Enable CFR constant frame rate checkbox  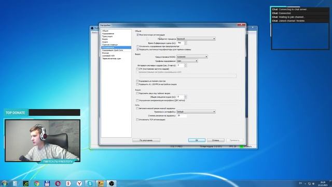click(137, 69)
